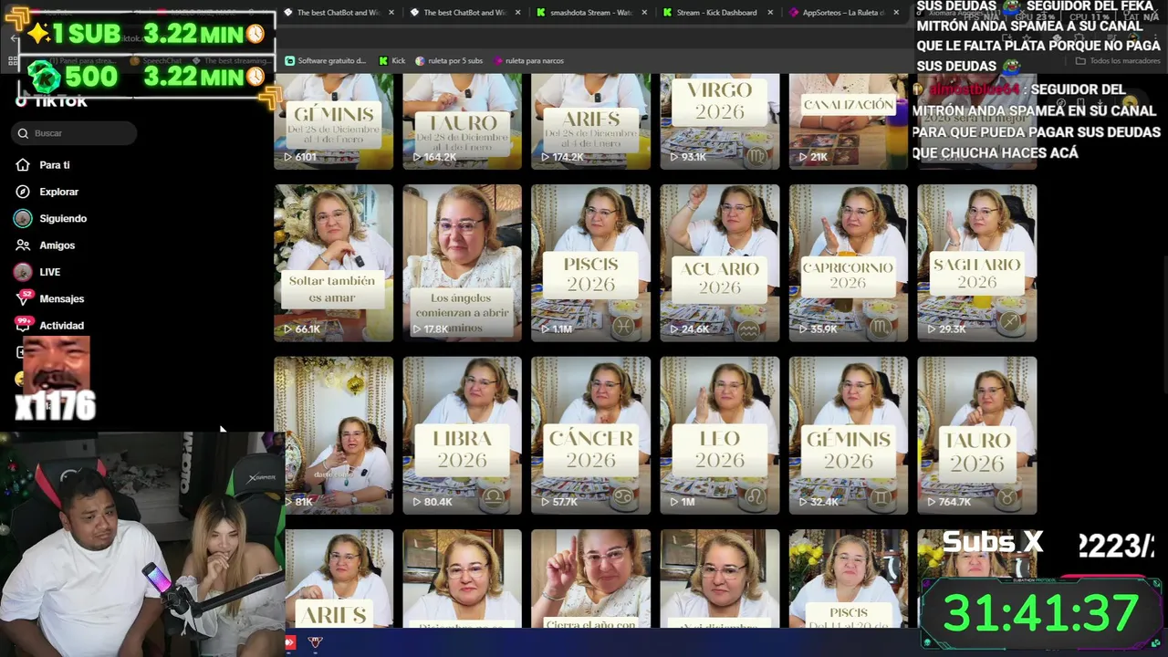
Task: Play the TAURO video with 164.2K views
Action: pyautogui.click(x=463, y=121)
